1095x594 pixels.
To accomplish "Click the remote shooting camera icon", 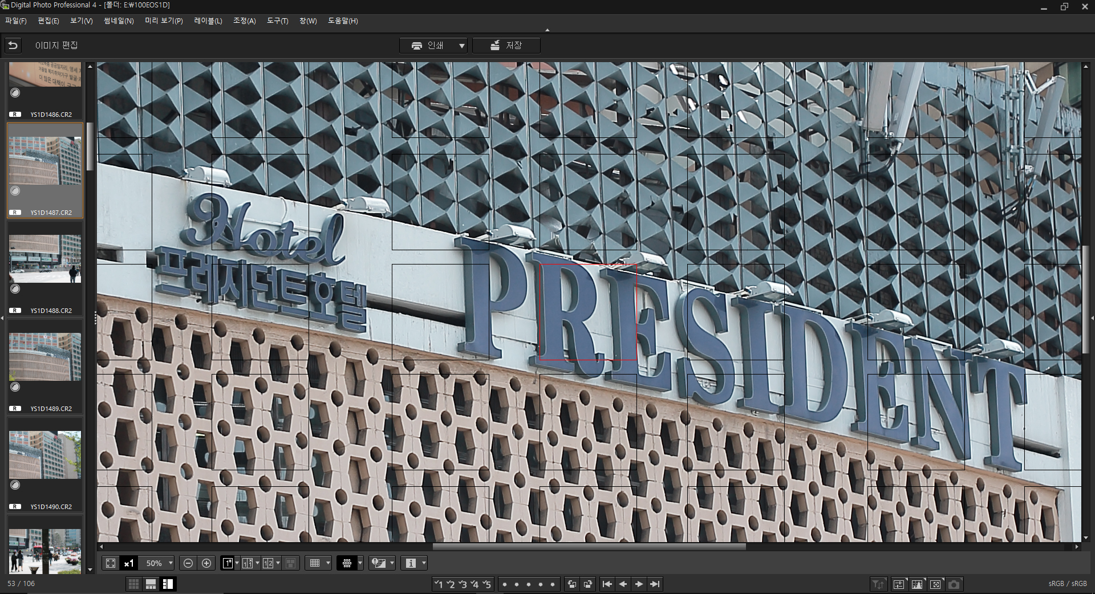I will 954,584.
